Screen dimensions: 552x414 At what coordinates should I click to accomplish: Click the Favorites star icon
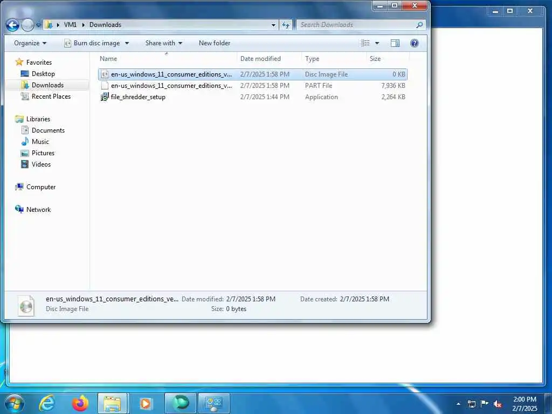(19, 63)
